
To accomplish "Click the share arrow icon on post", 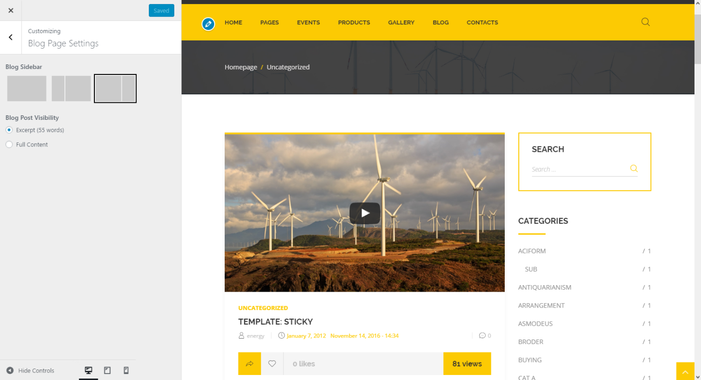I will (x=250, y=364).
